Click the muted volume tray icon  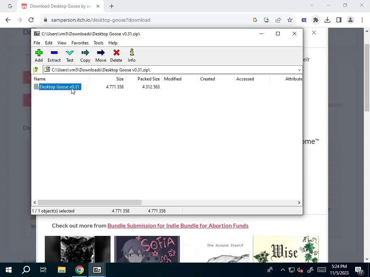[x=300, y=270]
